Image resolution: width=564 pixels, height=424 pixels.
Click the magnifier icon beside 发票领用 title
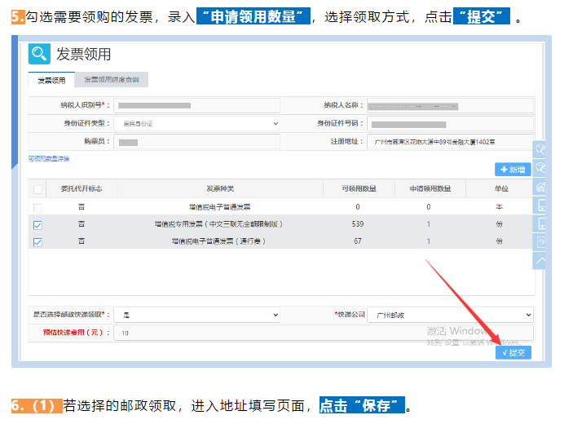click(39, 55)
